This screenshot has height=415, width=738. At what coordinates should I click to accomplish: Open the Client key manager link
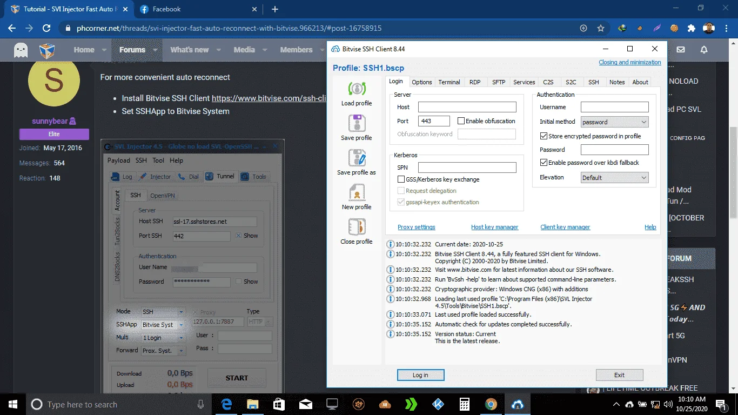[x=565, y=227]
